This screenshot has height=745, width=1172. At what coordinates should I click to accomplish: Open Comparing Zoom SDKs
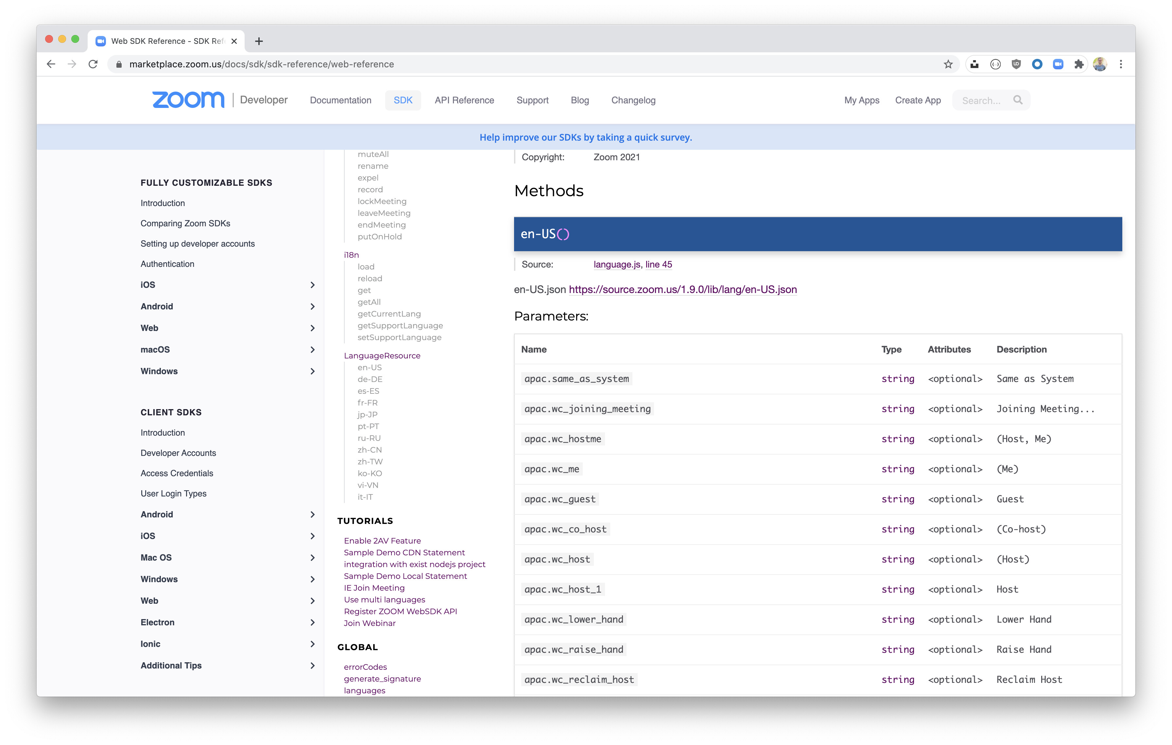pos(185,223)
